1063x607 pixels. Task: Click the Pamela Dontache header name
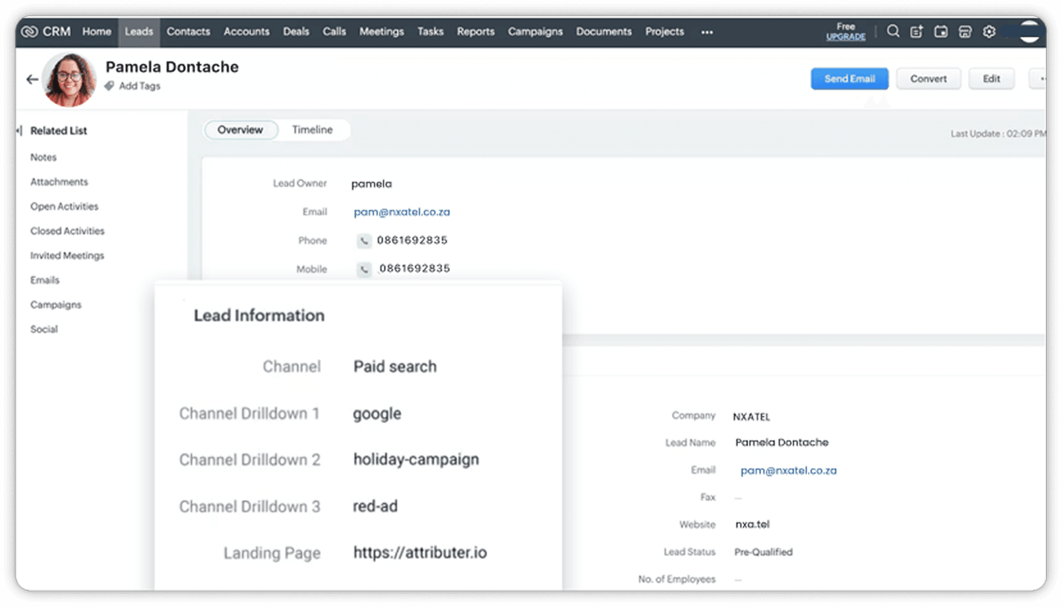172,67
